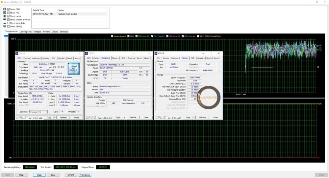Open Preferences
The height and width of the screenshot is (178, 329).
click(x=85, y=175)
